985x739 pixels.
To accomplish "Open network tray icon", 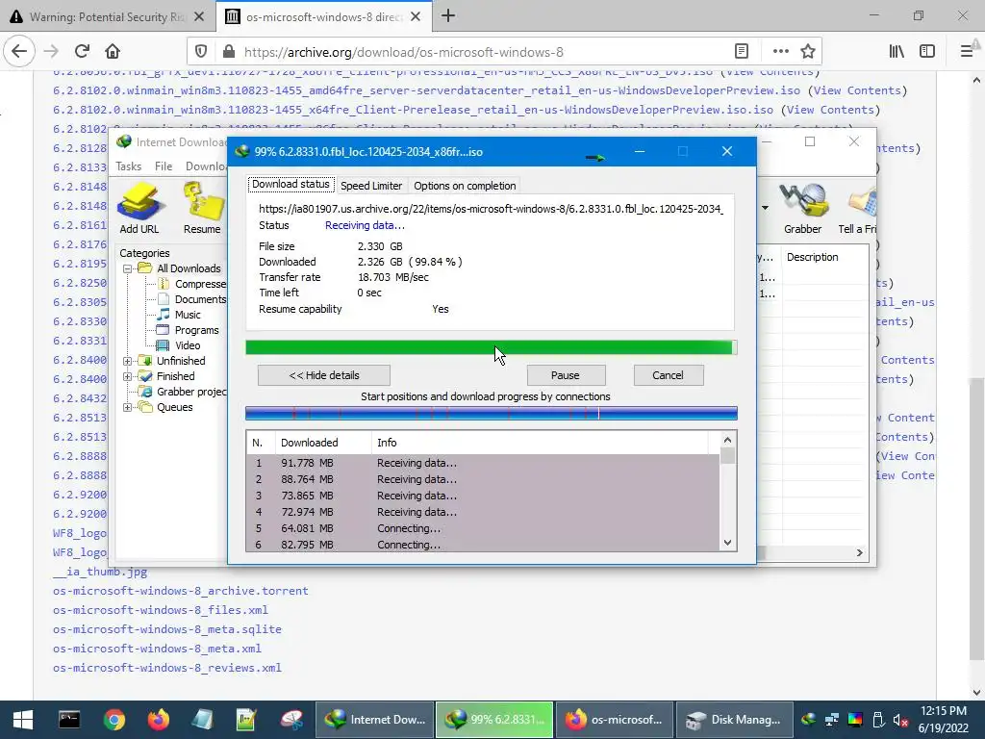I will (x=832, y=720).
